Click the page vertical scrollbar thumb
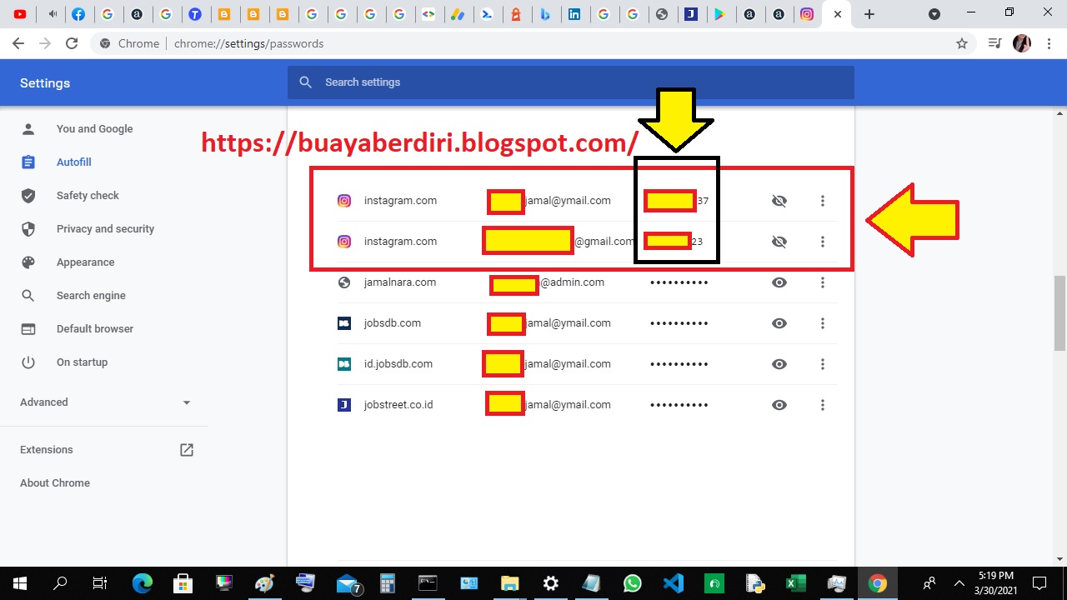Image resolution: width=1067 pixels, height=600 pixels. 1059,313
